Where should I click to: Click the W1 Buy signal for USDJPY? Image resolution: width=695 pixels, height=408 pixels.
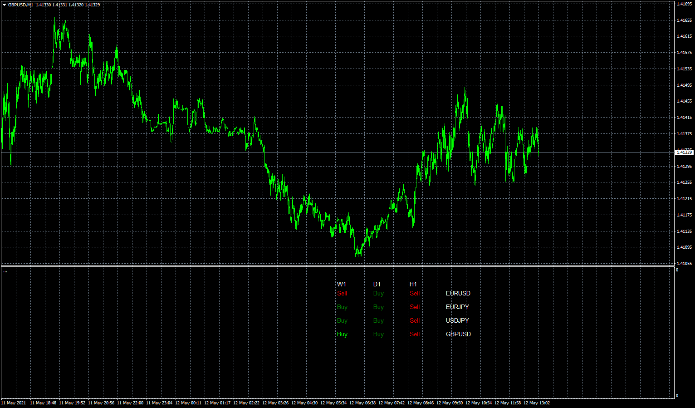point(342,320)
